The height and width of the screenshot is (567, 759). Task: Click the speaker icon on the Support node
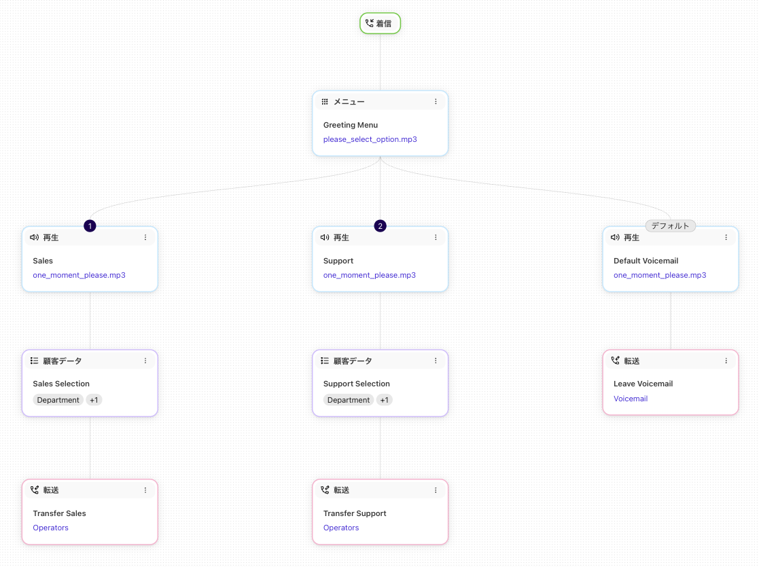click(x=325, y=237)
